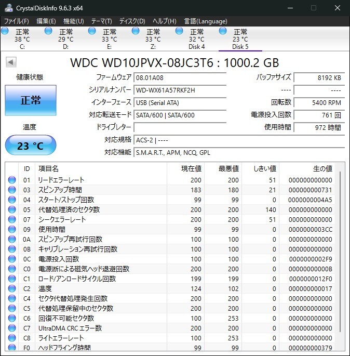
Task: Click the firmware field 08.01A08
Action: click(180, 77)
